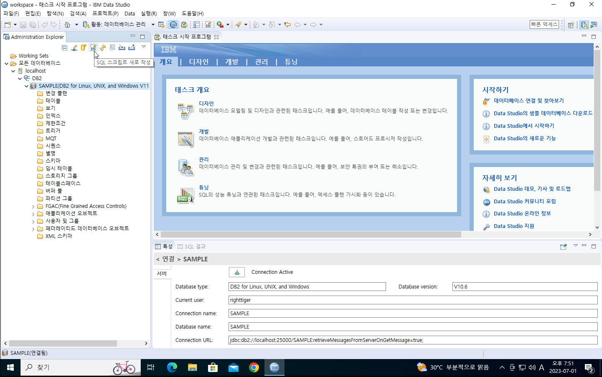Open Microsoft Edge from the taskbar
This screenshot has height=377, width=602.
[x=172, y=367]
